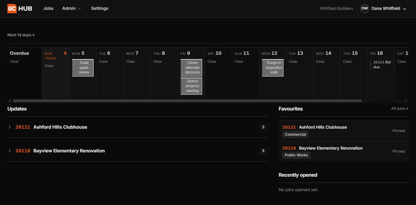Click the calendar scrollbar's left arrow
The width and height of the screenshot is (416, 205).
click(x=10, y=101)
